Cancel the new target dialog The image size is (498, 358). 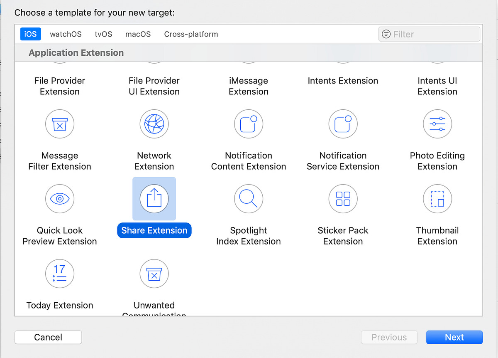(x=48, y=337)
